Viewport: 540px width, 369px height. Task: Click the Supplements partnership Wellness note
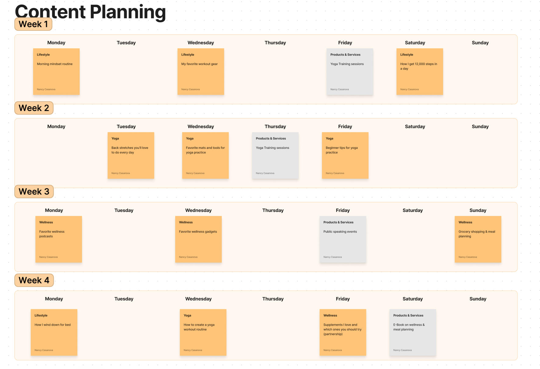pos(343,332)
